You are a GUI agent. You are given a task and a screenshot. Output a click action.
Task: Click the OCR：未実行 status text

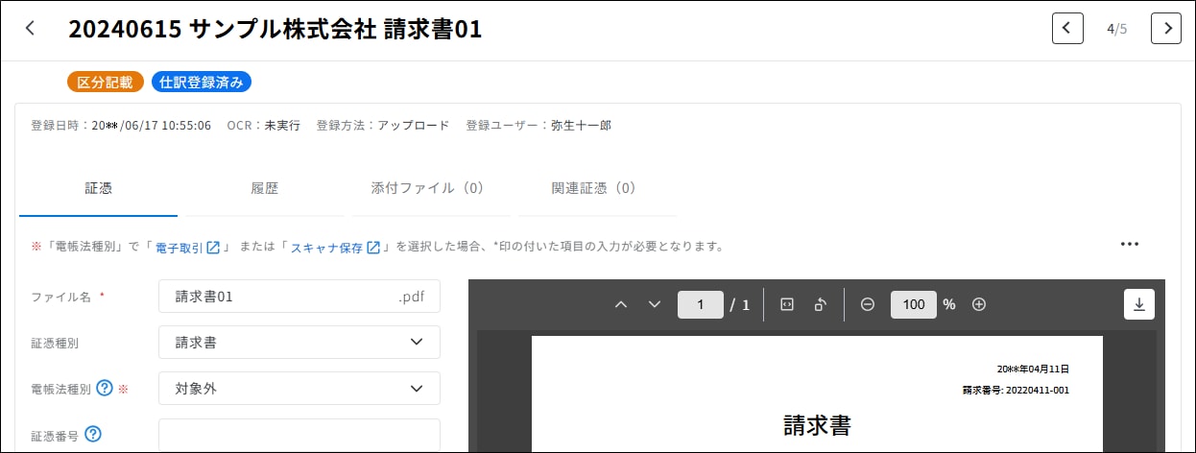coord(263,126)
